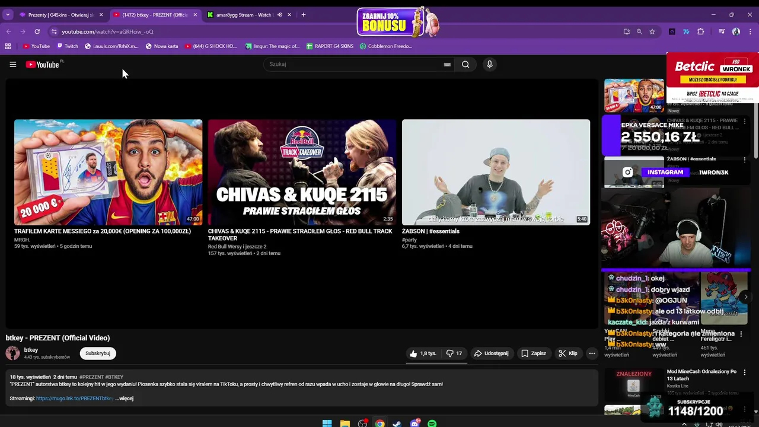Go back in browser history
Viewport: 759px width, 427px height.
click(x=9, y=31)
